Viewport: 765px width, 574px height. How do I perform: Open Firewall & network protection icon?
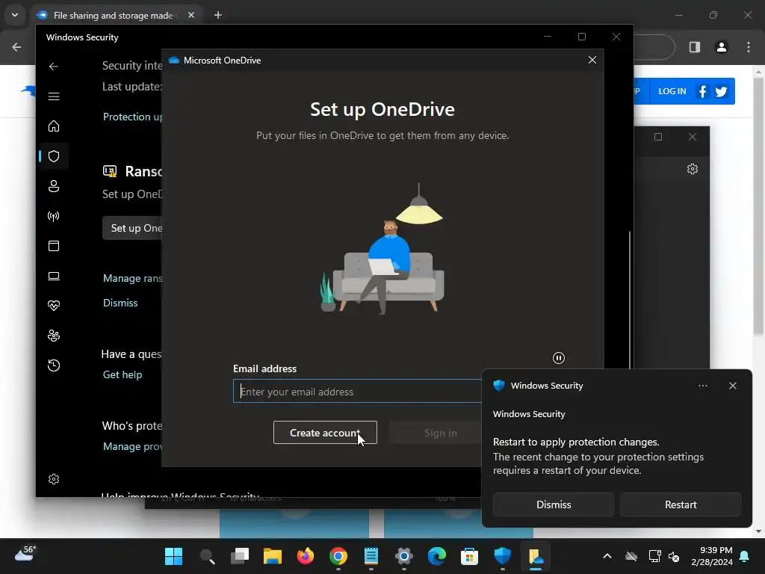(x=54, y=216)
